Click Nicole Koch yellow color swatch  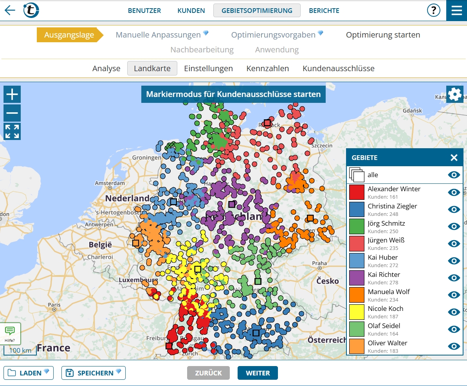(357, 312)
